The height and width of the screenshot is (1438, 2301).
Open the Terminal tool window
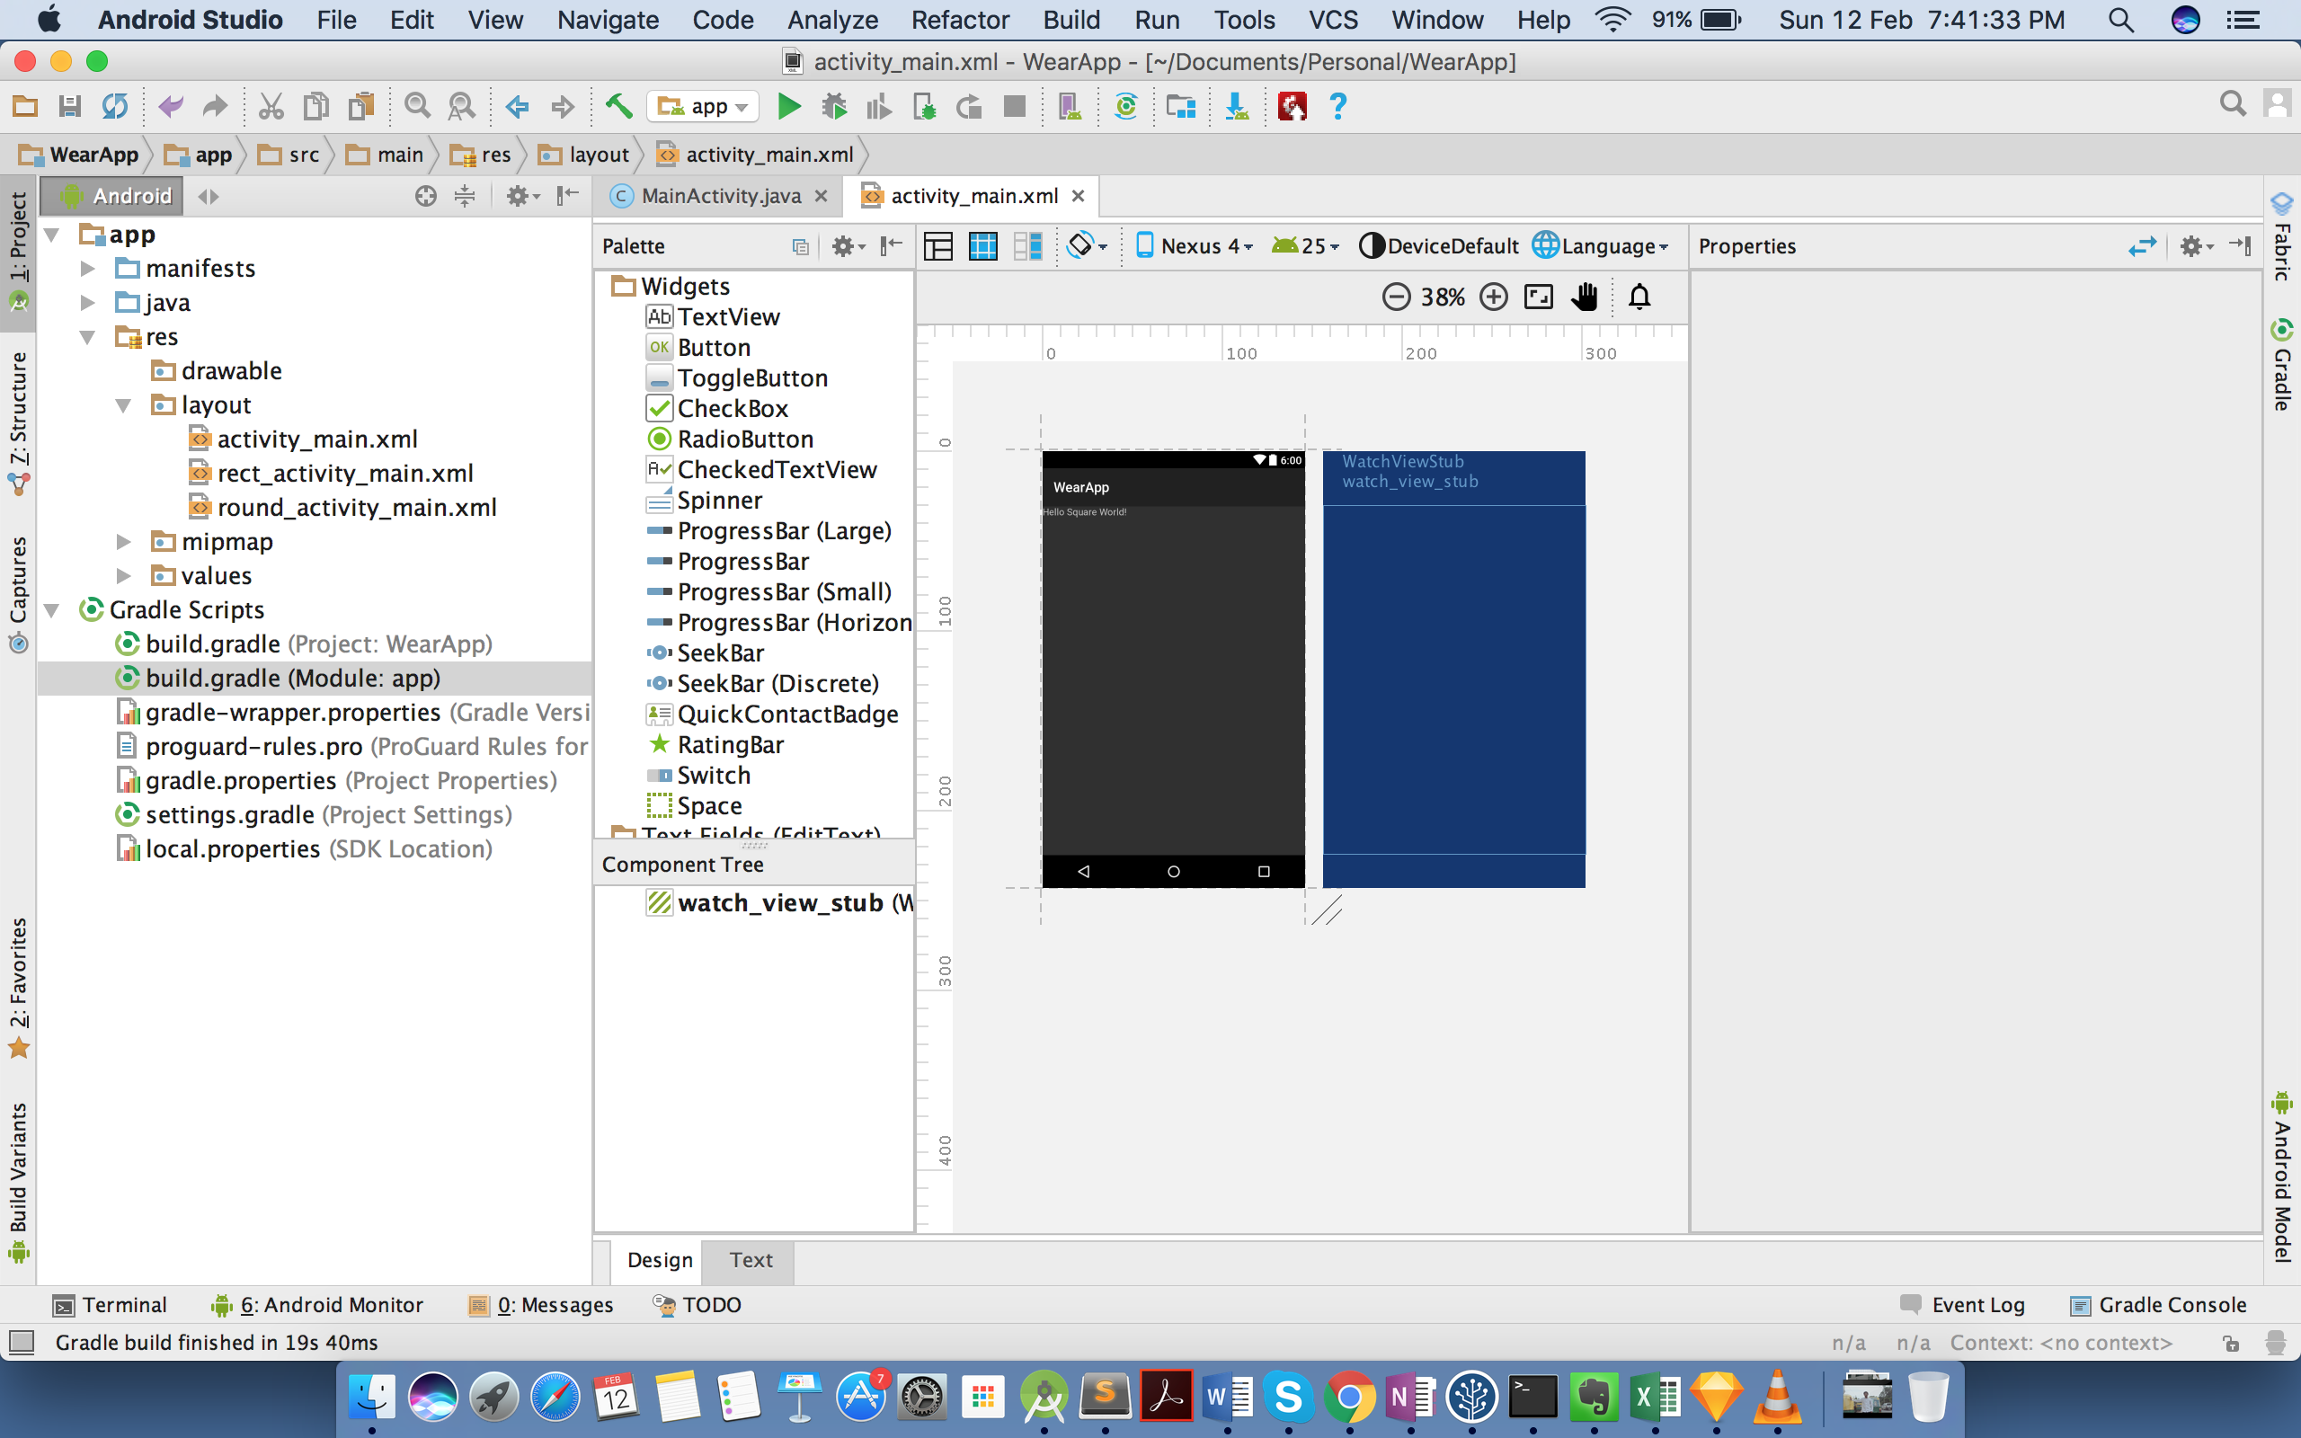click(x=111, y=1305)
